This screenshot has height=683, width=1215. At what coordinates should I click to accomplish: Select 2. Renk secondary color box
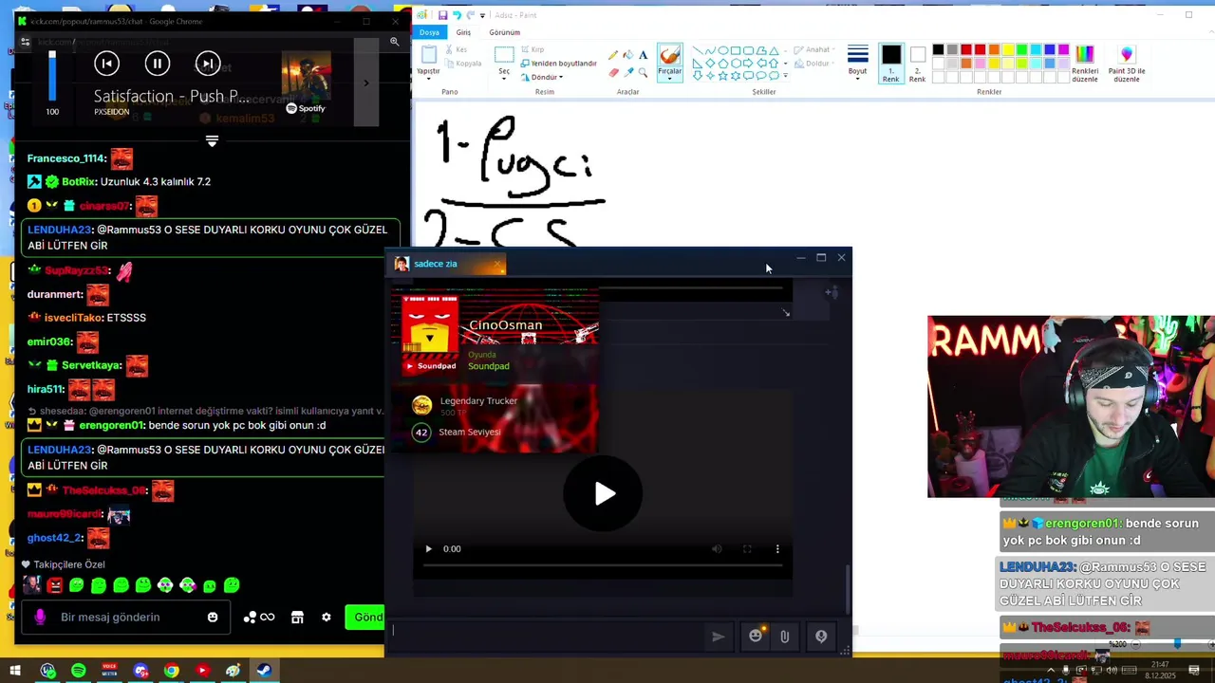(x=917, y=64)
